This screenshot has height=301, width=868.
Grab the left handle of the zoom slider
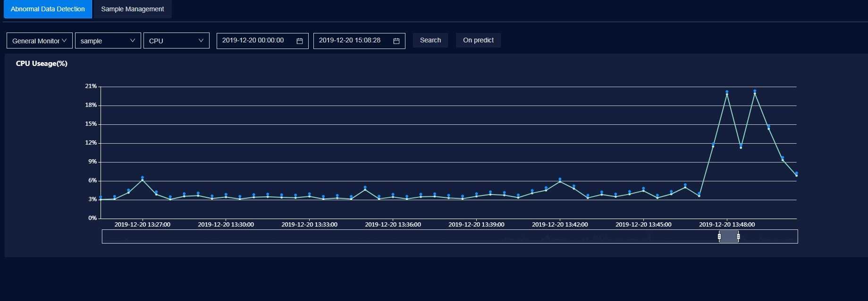click(x=719, y=236)
